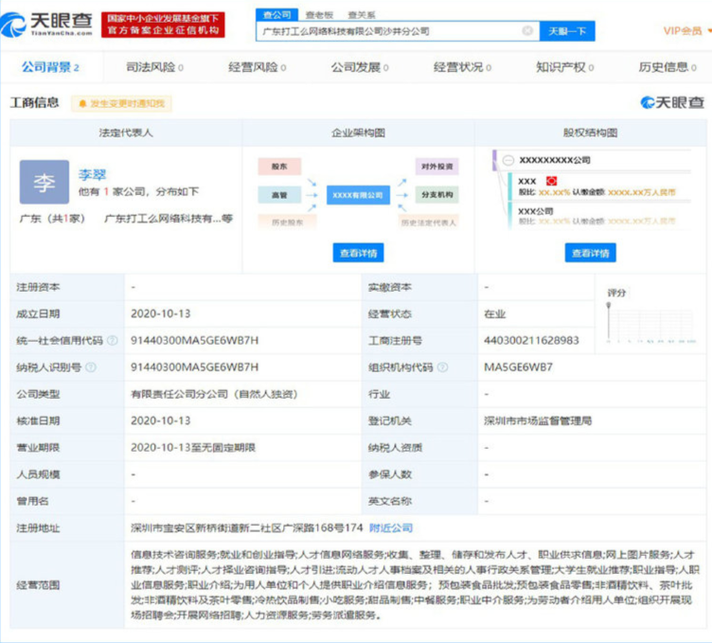Select 工商注册号 value 440300211628983
The height and width of the screenshot is (643, 712).
pos(531,341)
